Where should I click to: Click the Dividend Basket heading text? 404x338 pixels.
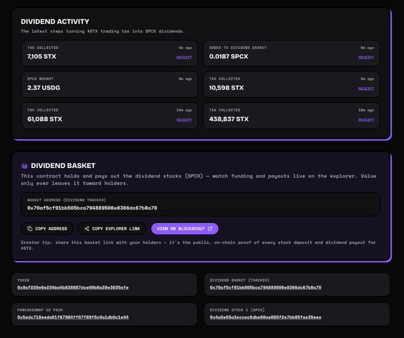(63, 166)
